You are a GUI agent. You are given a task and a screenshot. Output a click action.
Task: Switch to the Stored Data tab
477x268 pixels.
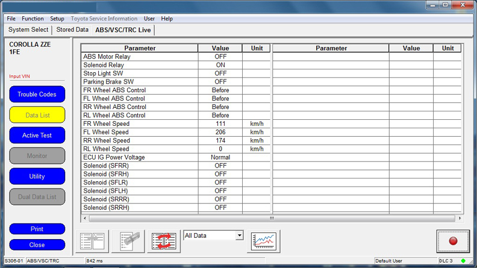tap(72, 30)
